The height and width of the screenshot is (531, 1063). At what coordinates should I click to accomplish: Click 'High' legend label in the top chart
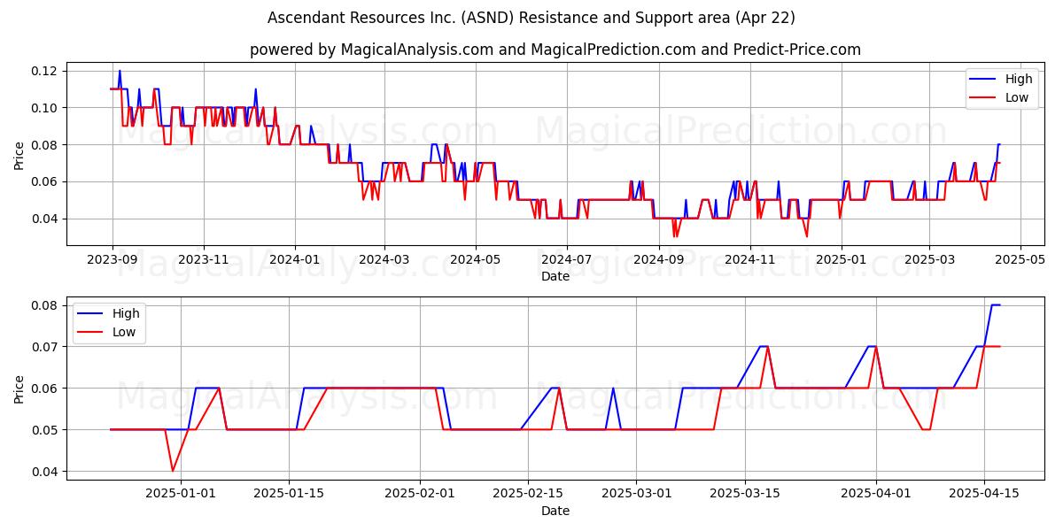coord(1019,79)
